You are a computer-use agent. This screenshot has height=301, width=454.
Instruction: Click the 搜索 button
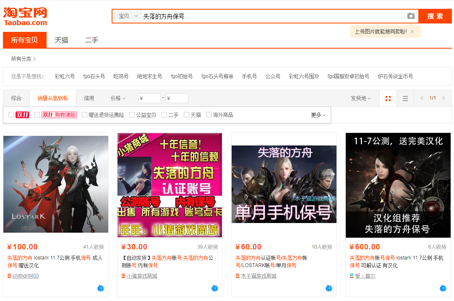coord(435,16)
